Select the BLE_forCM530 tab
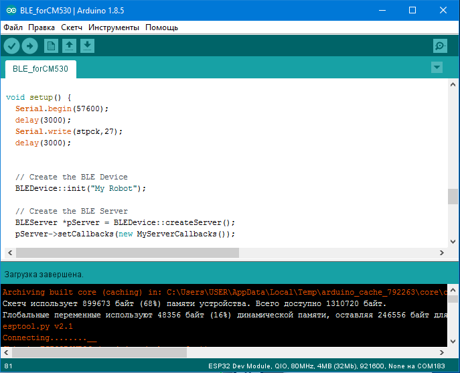Screen dimensions: 460x373 pyautogui.click(x=40, y=69)
